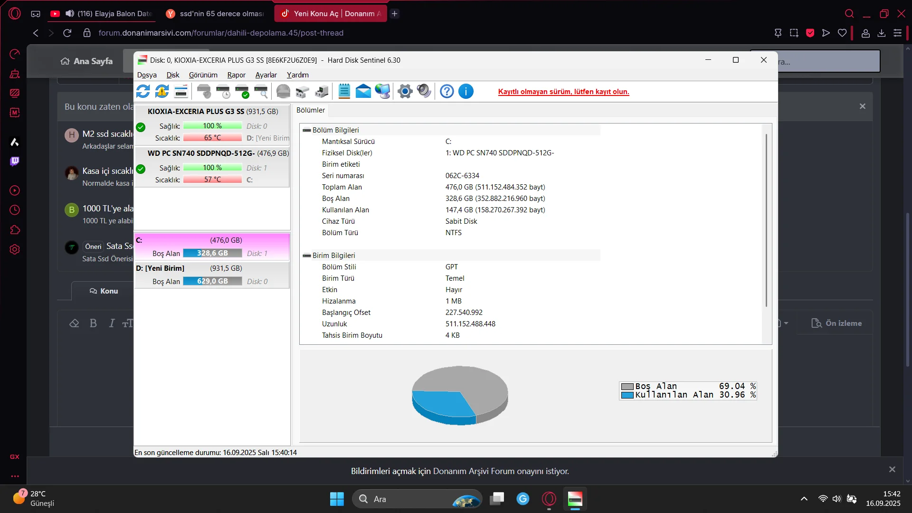Screen dimensions: 912x513
Task: Open Hard Disk Sentinel in the taskbar
Action: pyautogui.click(x=575, y=499)
